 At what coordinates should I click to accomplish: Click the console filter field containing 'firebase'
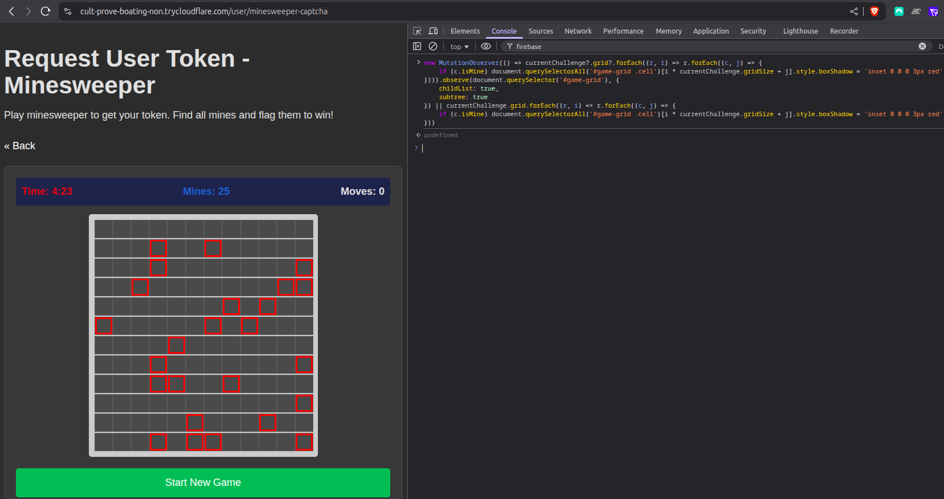[x=717, y=47]
